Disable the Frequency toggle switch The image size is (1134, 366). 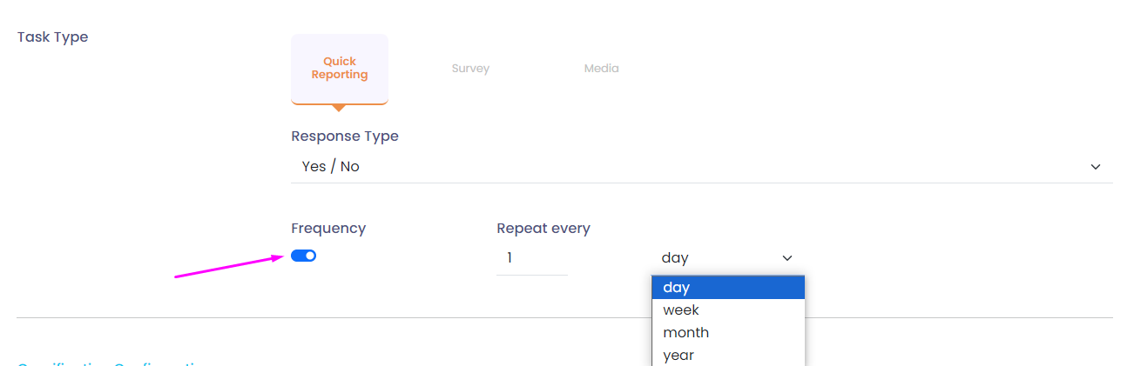pyautogui.click(x=304, y=256)
